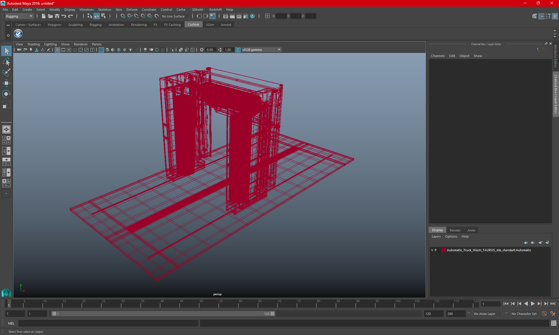The height and width of the screenshot is (335, 559).
Task: Play animation forward
Action: tap(533, 304)
